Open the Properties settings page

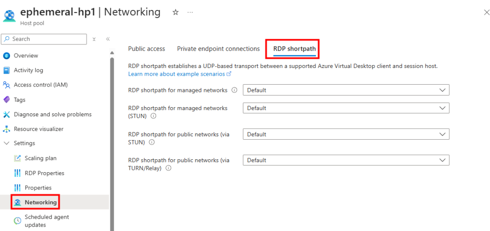[38, 188]
